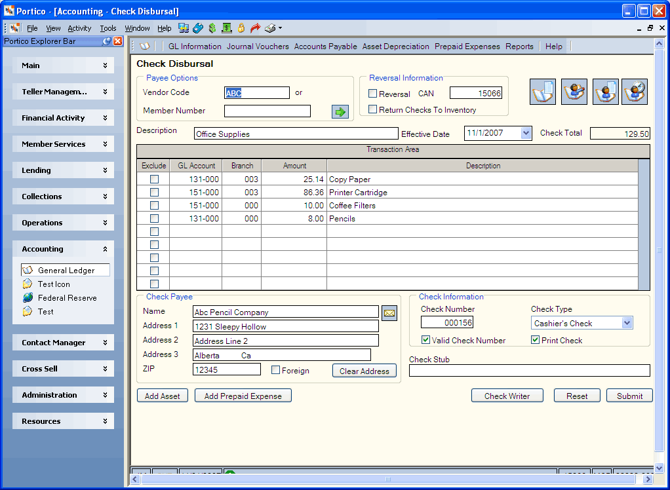Toggle Exclude for the Copy Paper row
Viewport: 670px width, 490px height.
(154, 179)
